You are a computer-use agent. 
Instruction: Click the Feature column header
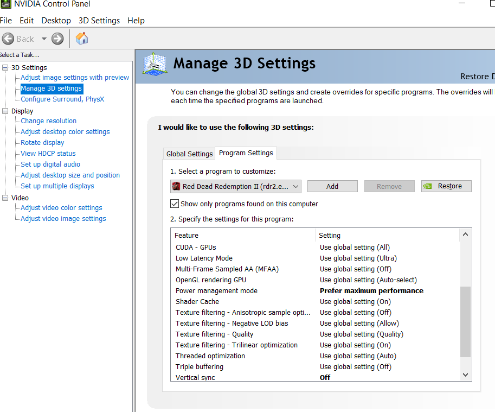pyautogui.click(x=243, y=236)
